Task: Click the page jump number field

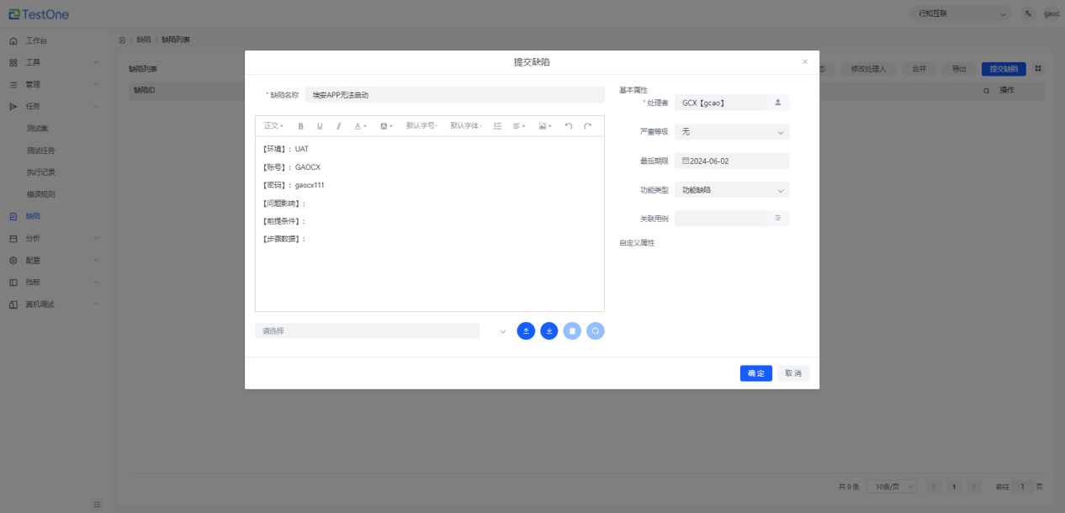Action: (x=1022, y=487)
